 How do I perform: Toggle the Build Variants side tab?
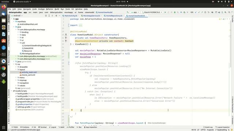(9, 118)
